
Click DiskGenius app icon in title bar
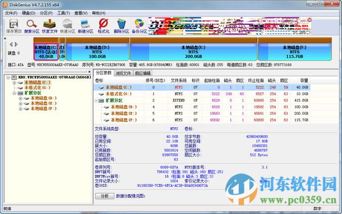[5, 5]
